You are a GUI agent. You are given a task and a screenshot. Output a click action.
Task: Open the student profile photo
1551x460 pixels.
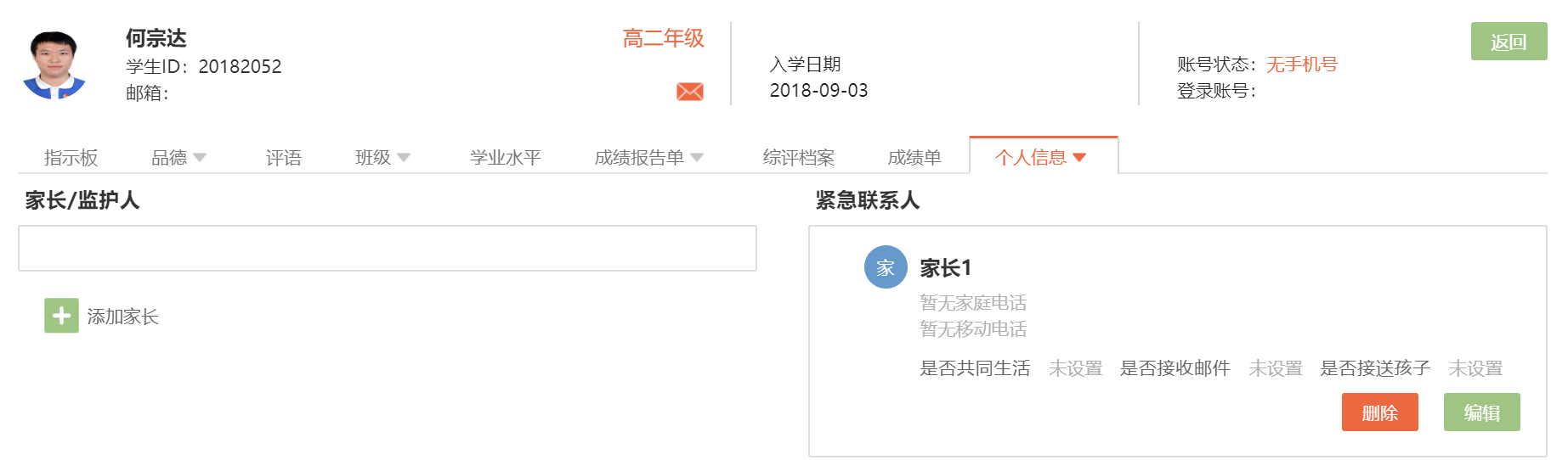[54, 65]
